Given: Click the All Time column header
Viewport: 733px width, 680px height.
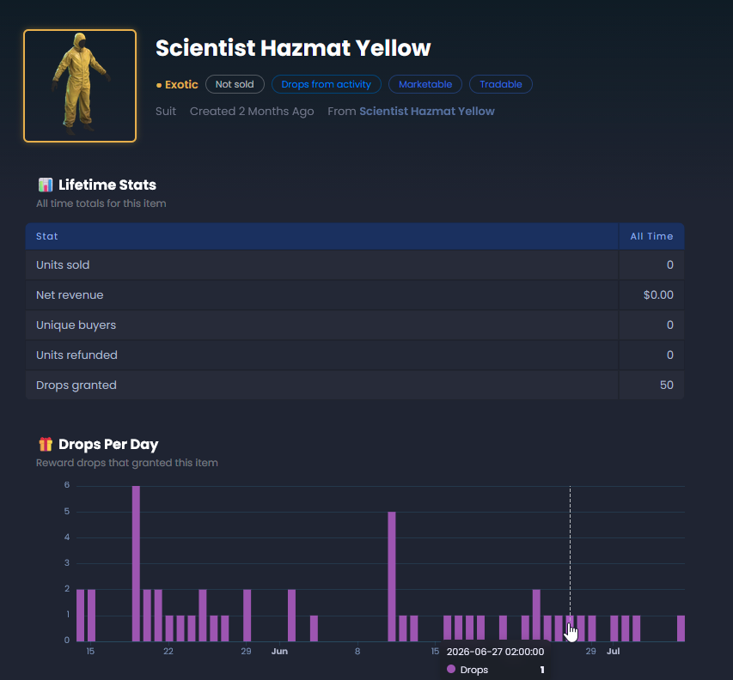Looking at the screenshot, I should (651, 236).
